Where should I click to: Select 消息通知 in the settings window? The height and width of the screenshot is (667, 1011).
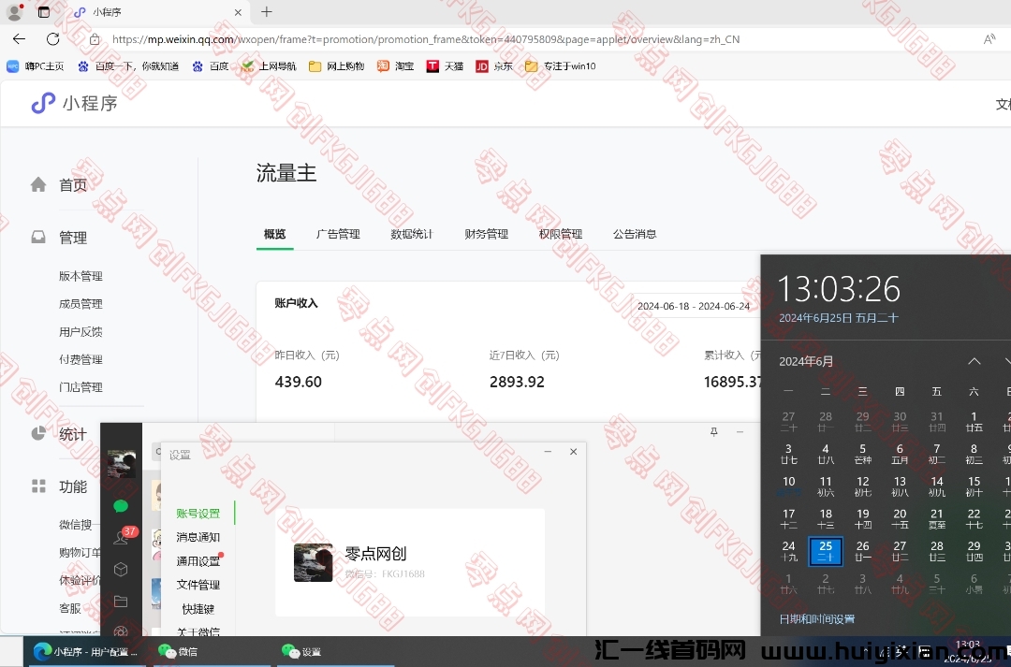[x=198, y=537]
